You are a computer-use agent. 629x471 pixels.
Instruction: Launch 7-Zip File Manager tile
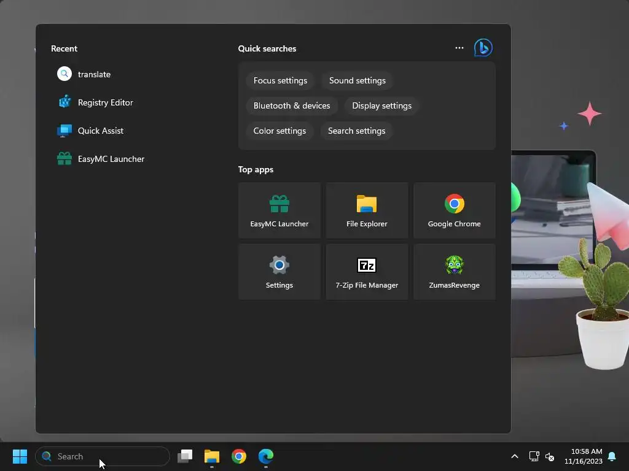pos(367,272)
